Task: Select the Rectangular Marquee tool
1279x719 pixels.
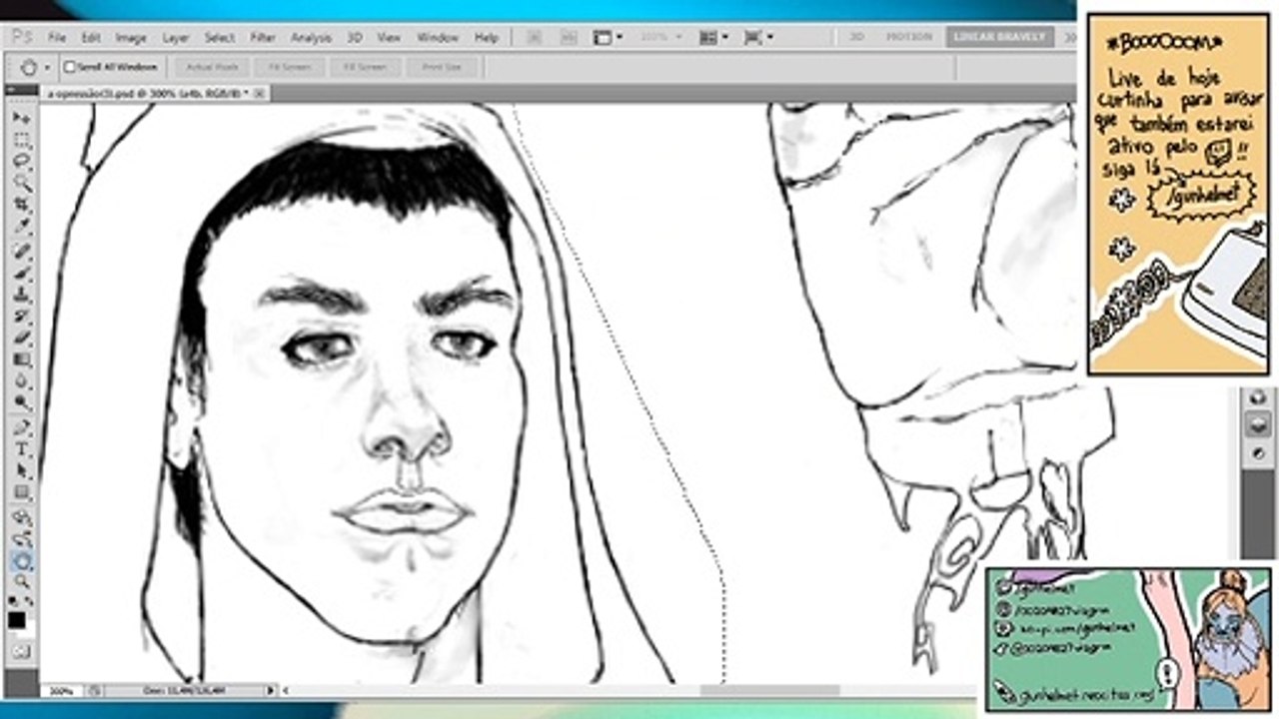Action: point(21,140)
